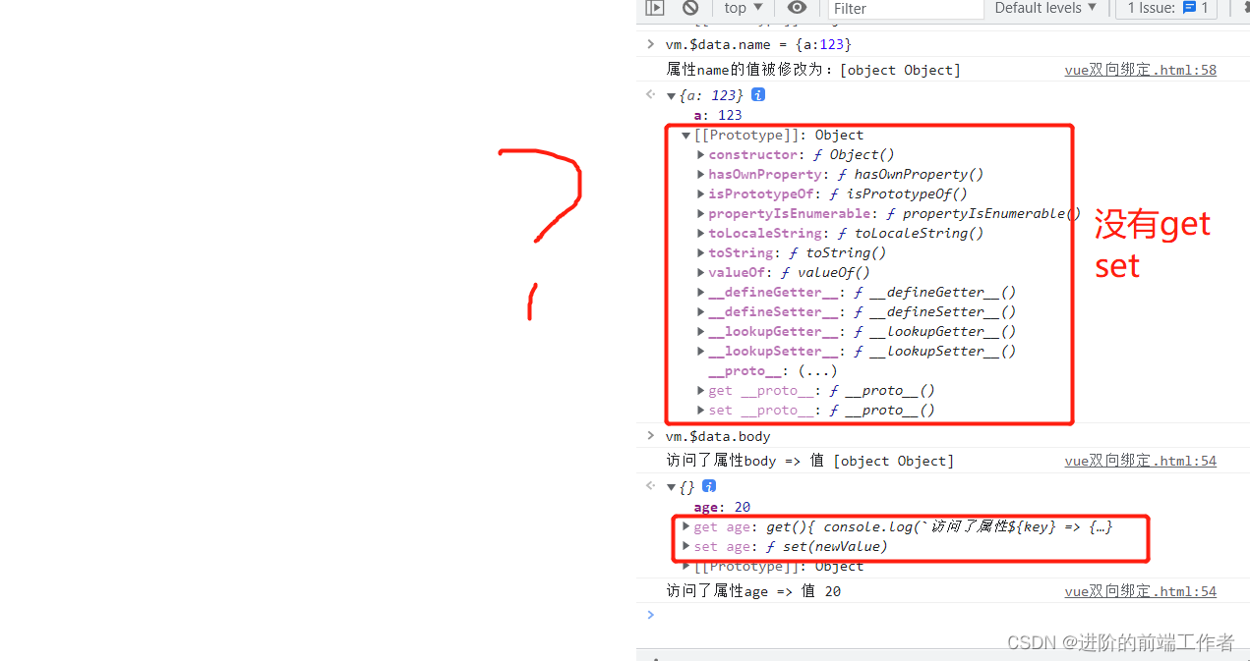The height and width of the screenshot is (661, 1250).
Task: Expand the set __proto__ accessor
Action: coord(700,411)
